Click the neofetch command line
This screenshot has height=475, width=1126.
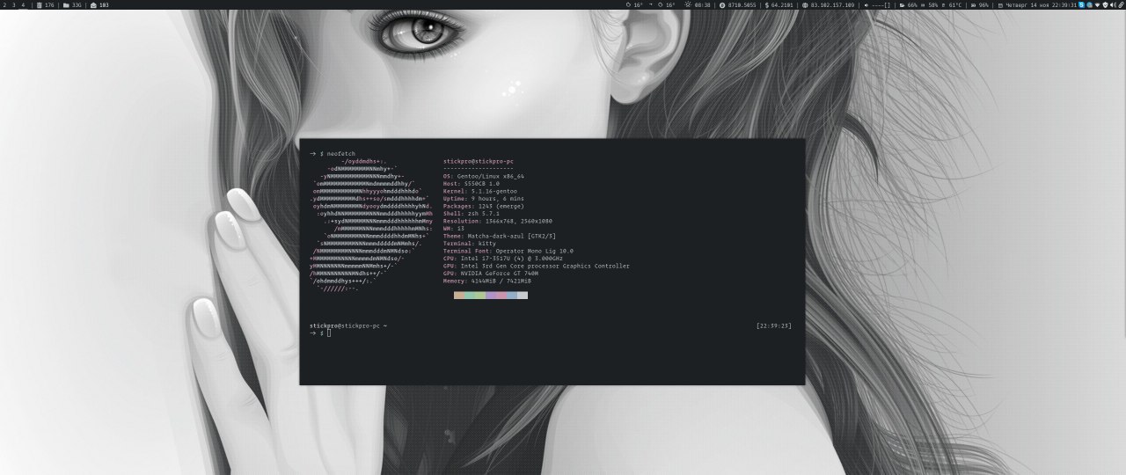(333, 154)
